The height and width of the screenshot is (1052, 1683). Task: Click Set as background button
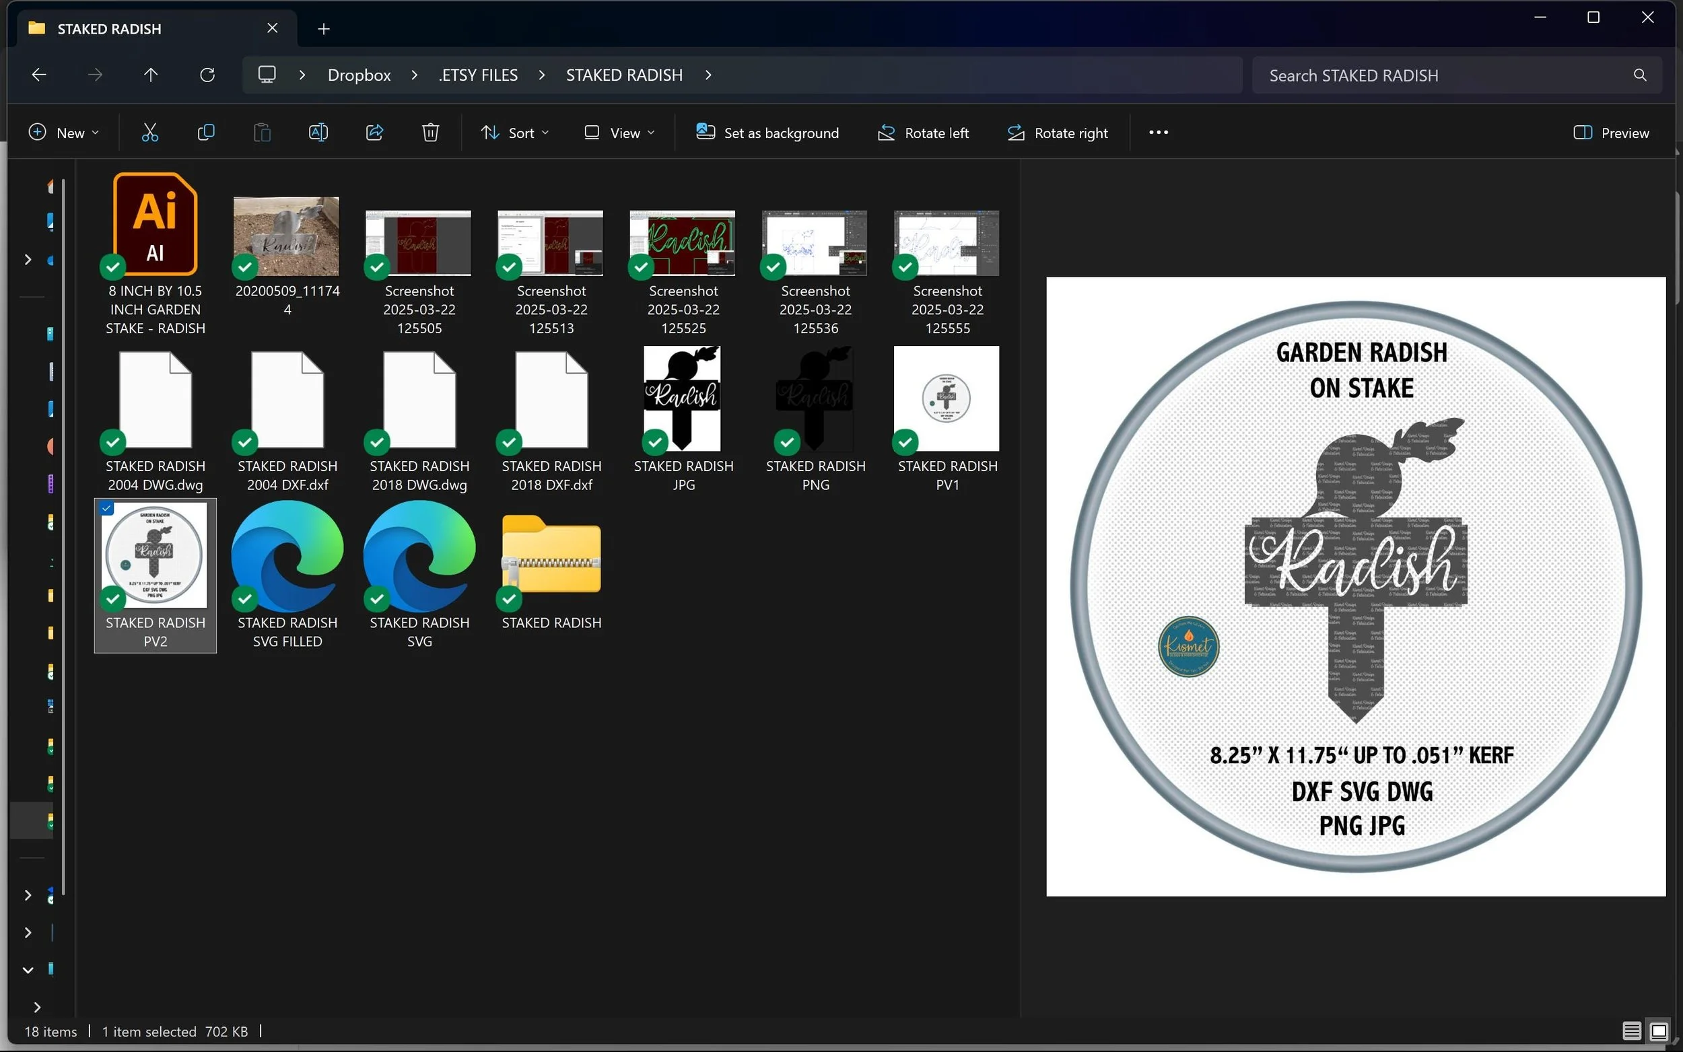click(767, 132)
